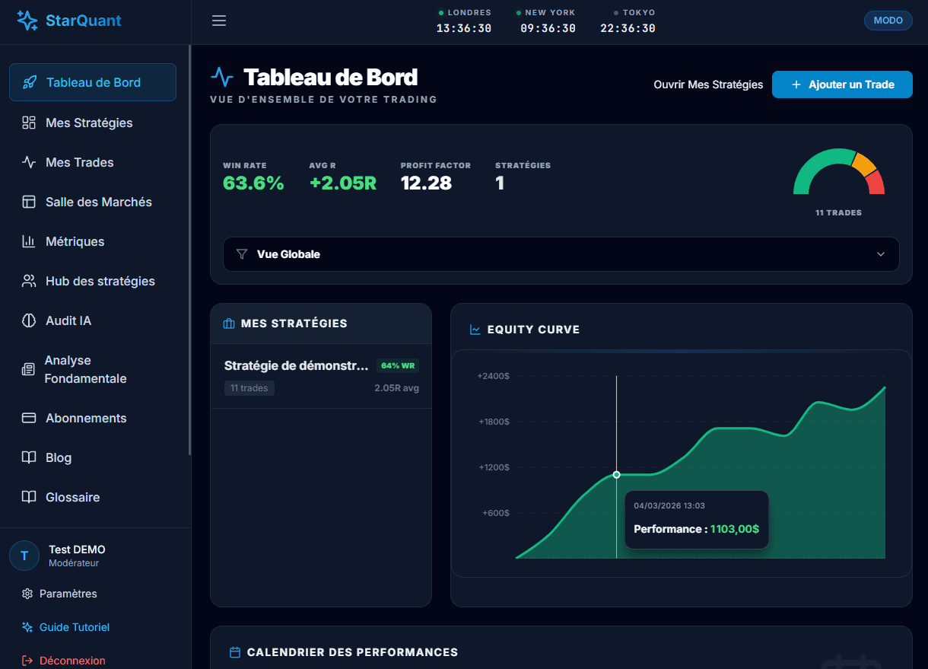This screenshot has width=928, height=669.
Task: Click the Audit IA brain icon
Action: pyautogui.click(x=29, y=320)
